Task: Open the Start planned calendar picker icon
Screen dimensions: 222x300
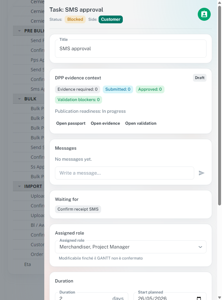Action: (199, 298)
